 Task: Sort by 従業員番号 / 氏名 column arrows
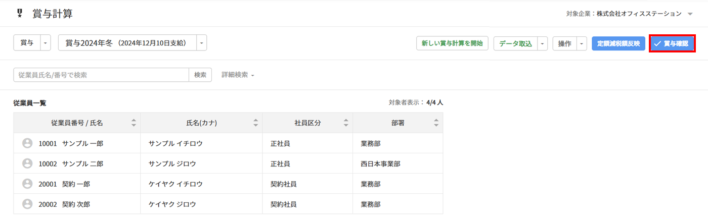pyautogui.click(x=134, y=123)
